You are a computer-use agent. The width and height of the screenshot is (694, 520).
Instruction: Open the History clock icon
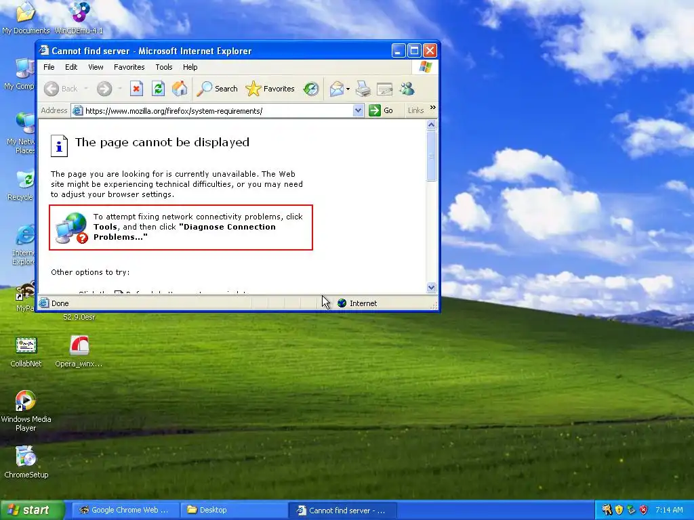coord(311,89)
